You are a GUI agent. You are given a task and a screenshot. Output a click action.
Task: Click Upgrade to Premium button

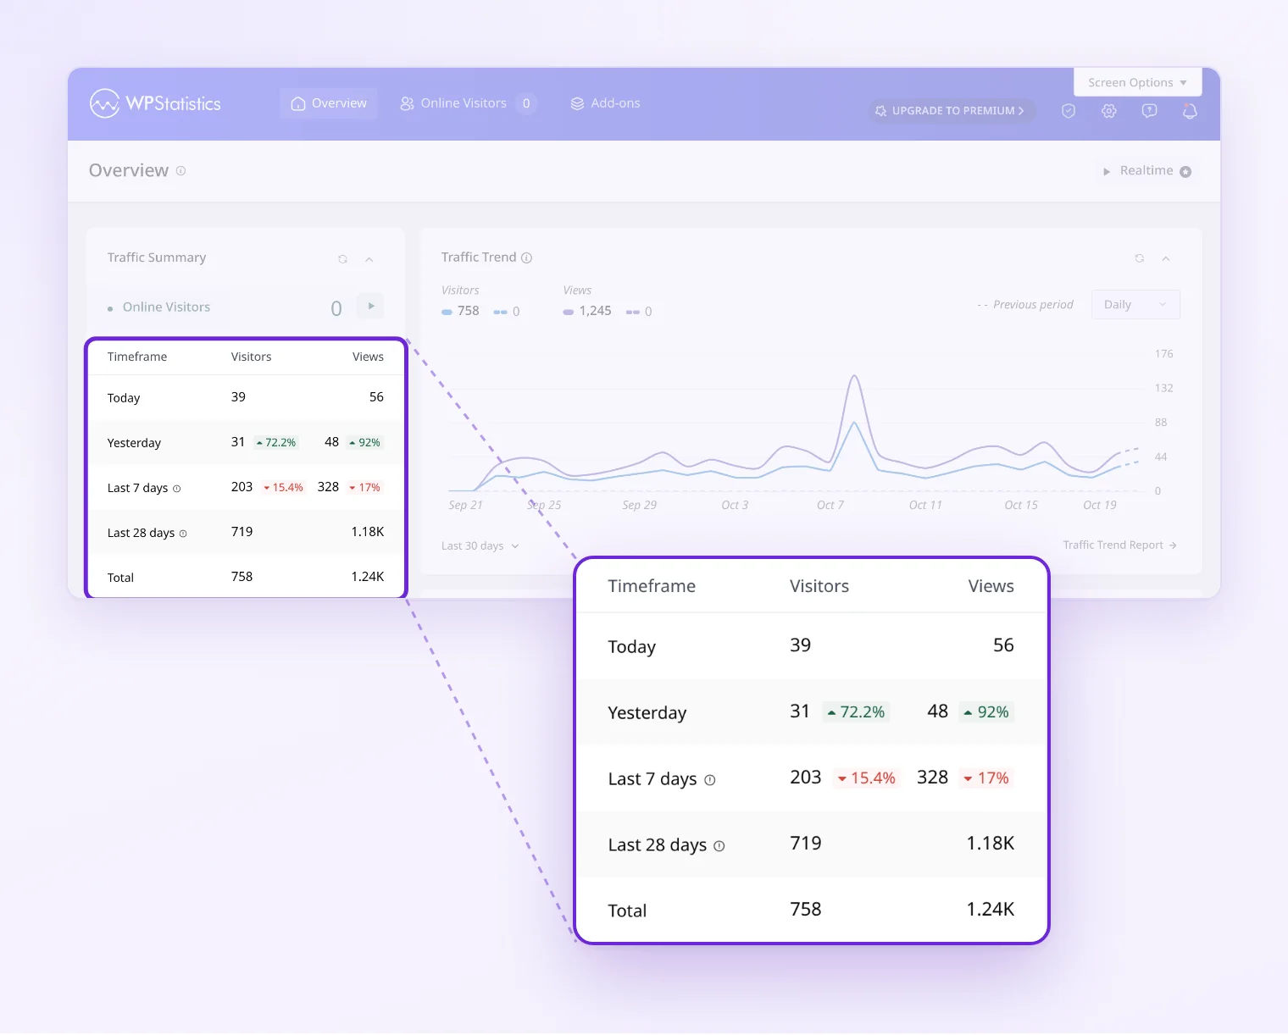(x=951, y=111)
